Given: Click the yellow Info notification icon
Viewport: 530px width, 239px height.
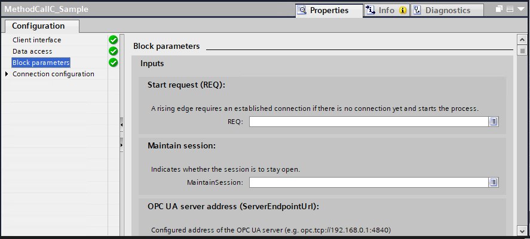Looking at the screenshot, I should coord(403,10).
